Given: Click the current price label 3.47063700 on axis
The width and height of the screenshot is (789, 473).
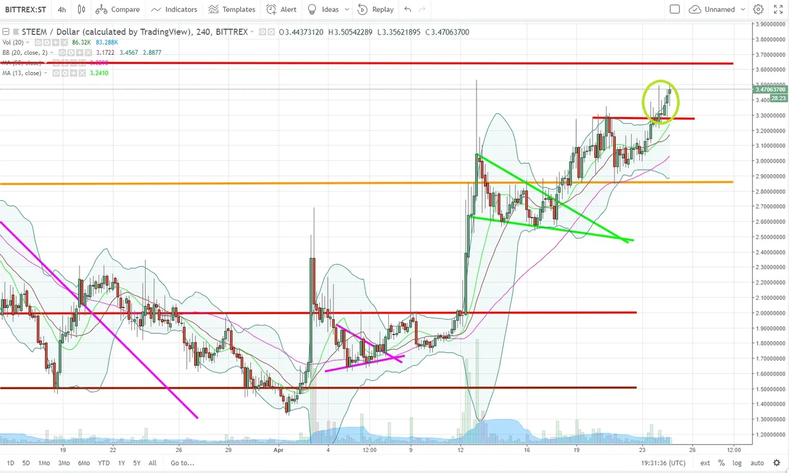Looking at the screenshot, I should coord(771,90).
